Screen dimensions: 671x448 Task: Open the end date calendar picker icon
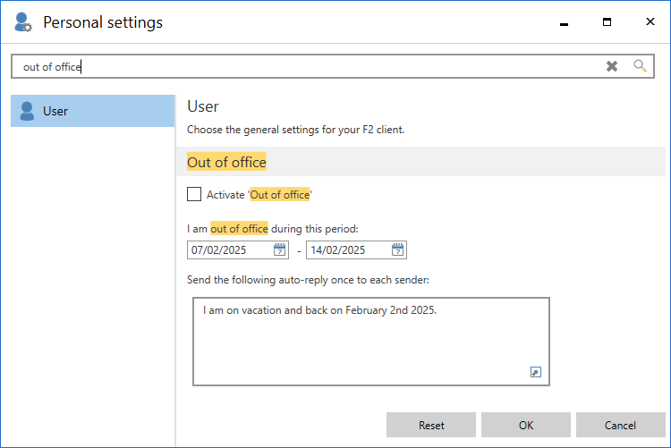pyautogui.click(x=397, y=250)
